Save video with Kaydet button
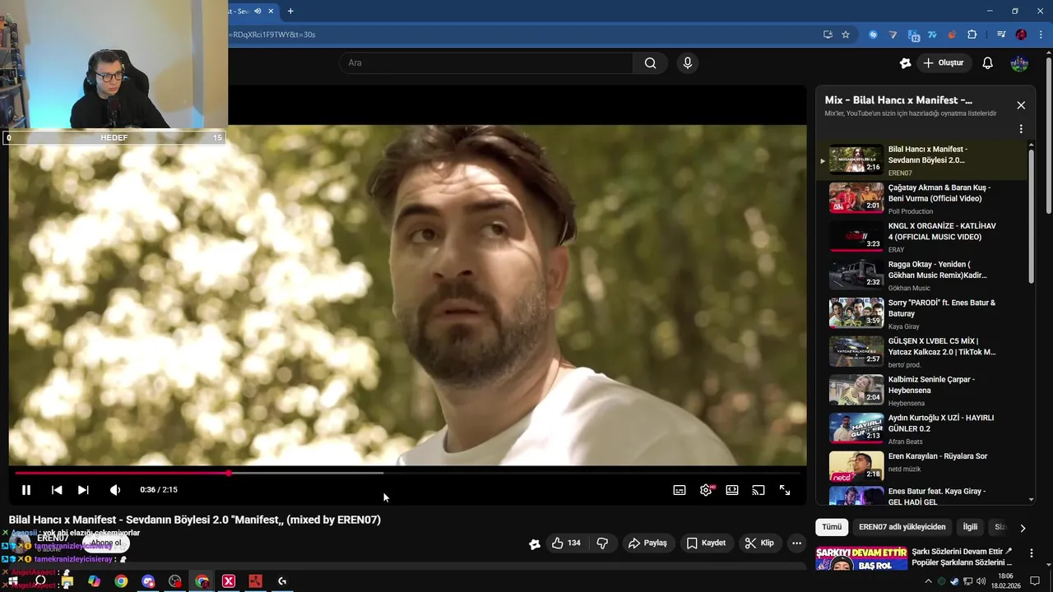 706,543
